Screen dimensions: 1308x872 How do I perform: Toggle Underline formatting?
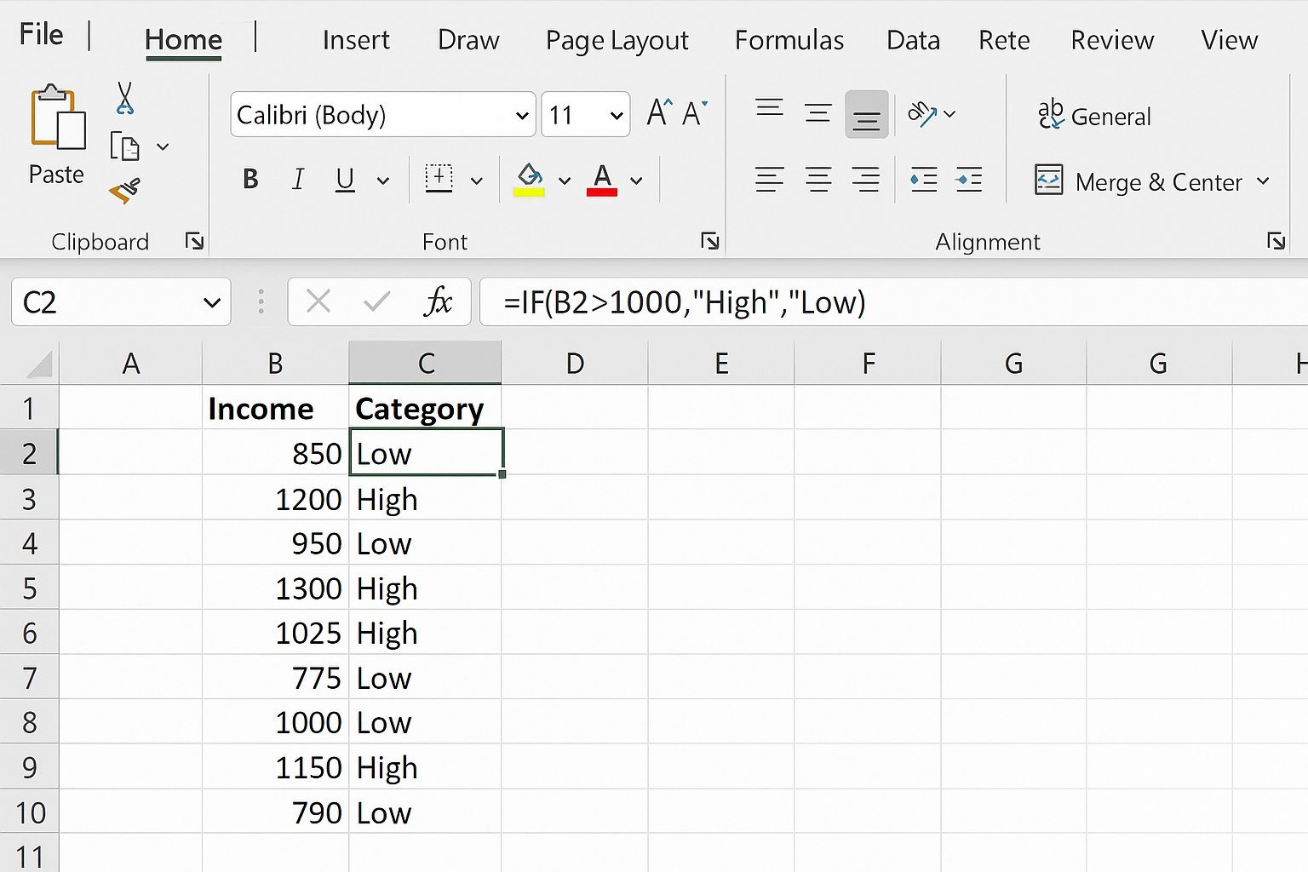[345, 180]
